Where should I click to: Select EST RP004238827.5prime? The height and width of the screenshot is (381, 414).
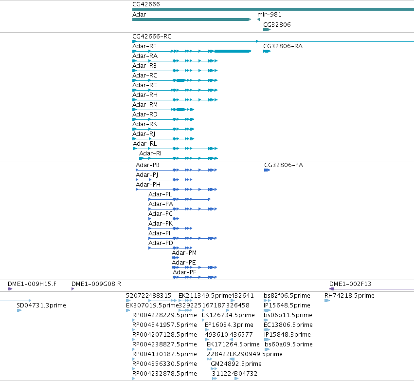coord(134,349)
